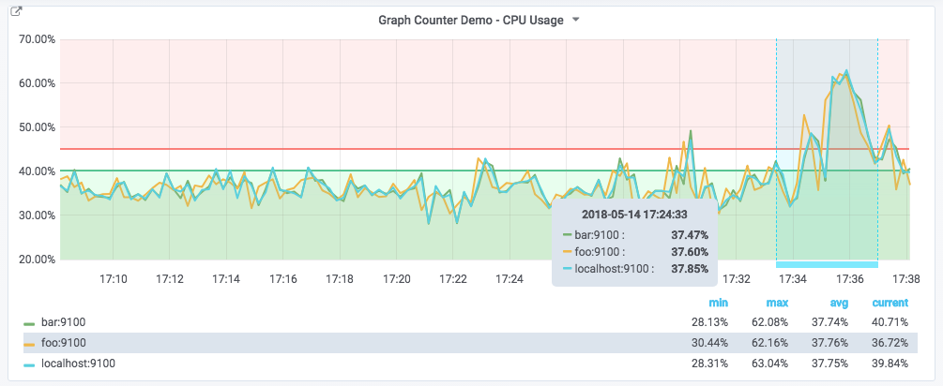Toggle the foo:9100 series in legend
Viewport: 943px width, 386px height.
pyautogui.click(x=64, y=343)
